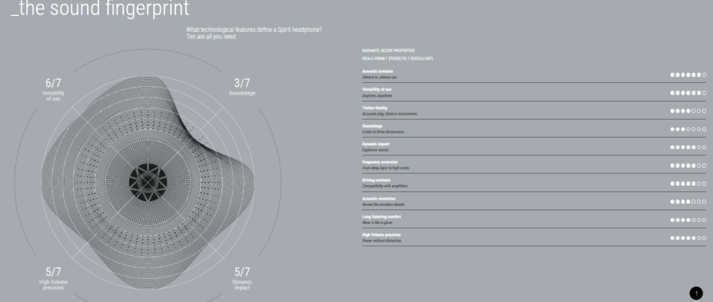The height and width of the screenshot is (302, 713).
Task: Click the Dynamic impact property title
Action: 376,143
